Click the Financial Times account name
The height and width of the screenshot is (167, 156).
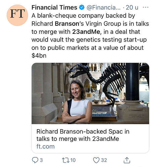54,7
